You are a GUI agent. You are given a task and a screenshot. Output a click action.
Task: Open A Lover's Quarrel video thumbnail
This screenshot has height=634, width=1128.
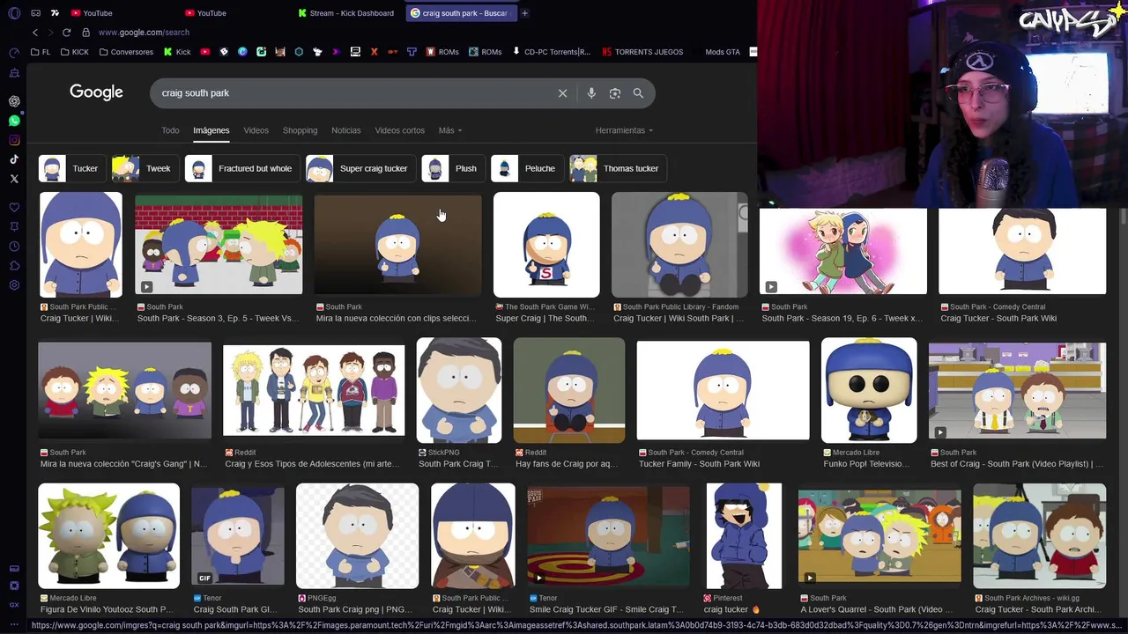[x=879, y=536]
